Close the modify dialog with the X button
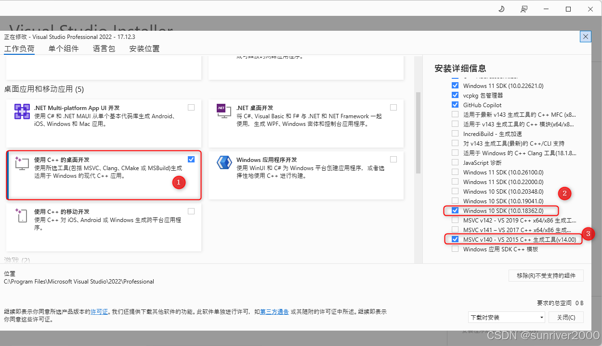Image resolution: width=602 pixels, height=346 pixels. click(x=586, y=37)
